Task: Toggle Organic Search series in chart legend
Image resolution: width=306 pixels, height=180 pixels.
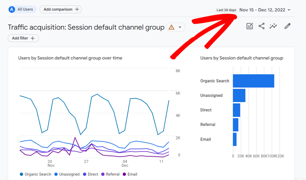Action: click(x=35, y=174)
